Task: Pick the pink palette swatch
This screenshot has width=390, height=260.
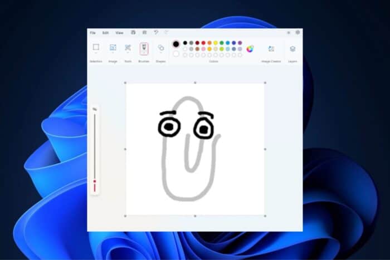Action: (x=203, y=49)
